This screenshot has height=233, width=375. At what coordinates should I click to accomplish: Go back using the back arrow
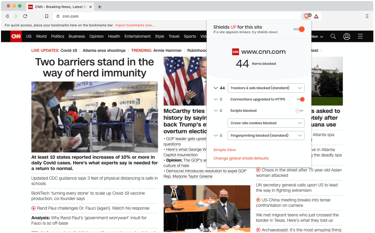7,16
